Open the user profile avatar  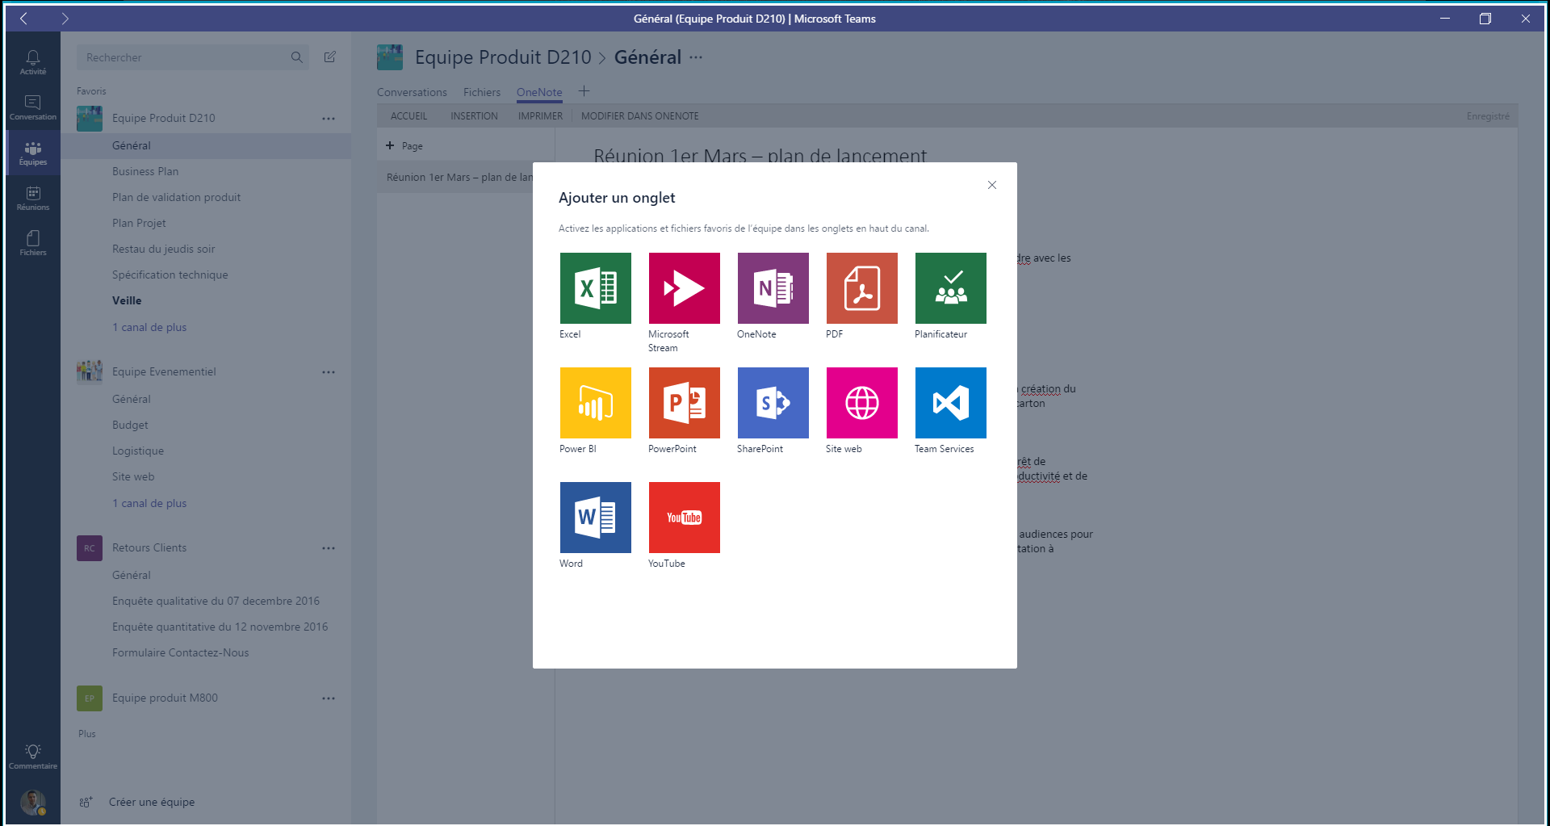coord(32,802)
